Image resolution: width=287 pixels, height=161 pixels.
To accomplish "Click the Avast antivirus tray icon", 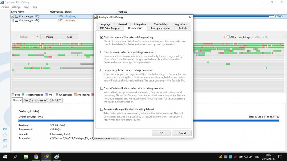I will [220, 157].
